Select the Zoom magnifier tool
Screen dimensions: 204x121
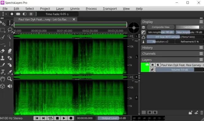(10, 79)
